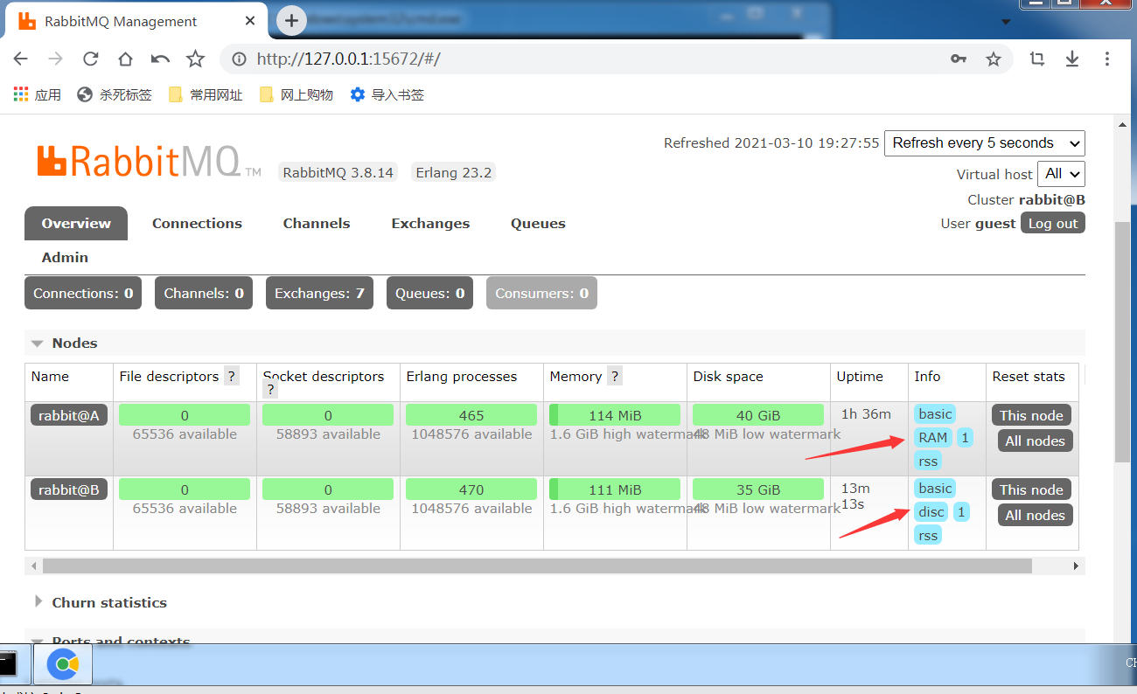This screenshot has width=1137, height=694.
Task: Click the basic tag in rabbit@A row
Action: click(935, 413)
